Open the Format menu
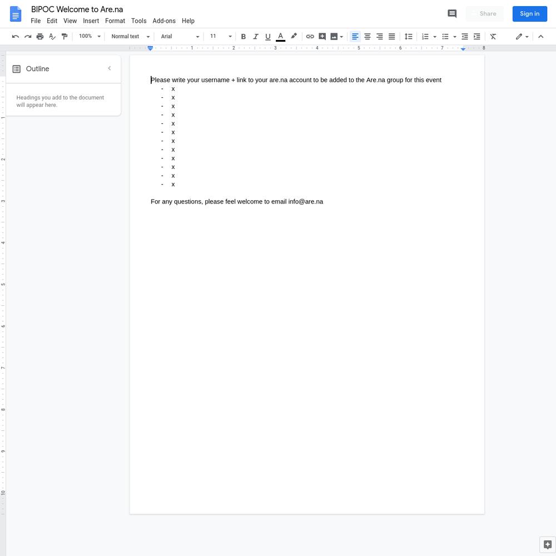Image resolution: width=556 pixels, height=556 pixels. tap(115, 21)
